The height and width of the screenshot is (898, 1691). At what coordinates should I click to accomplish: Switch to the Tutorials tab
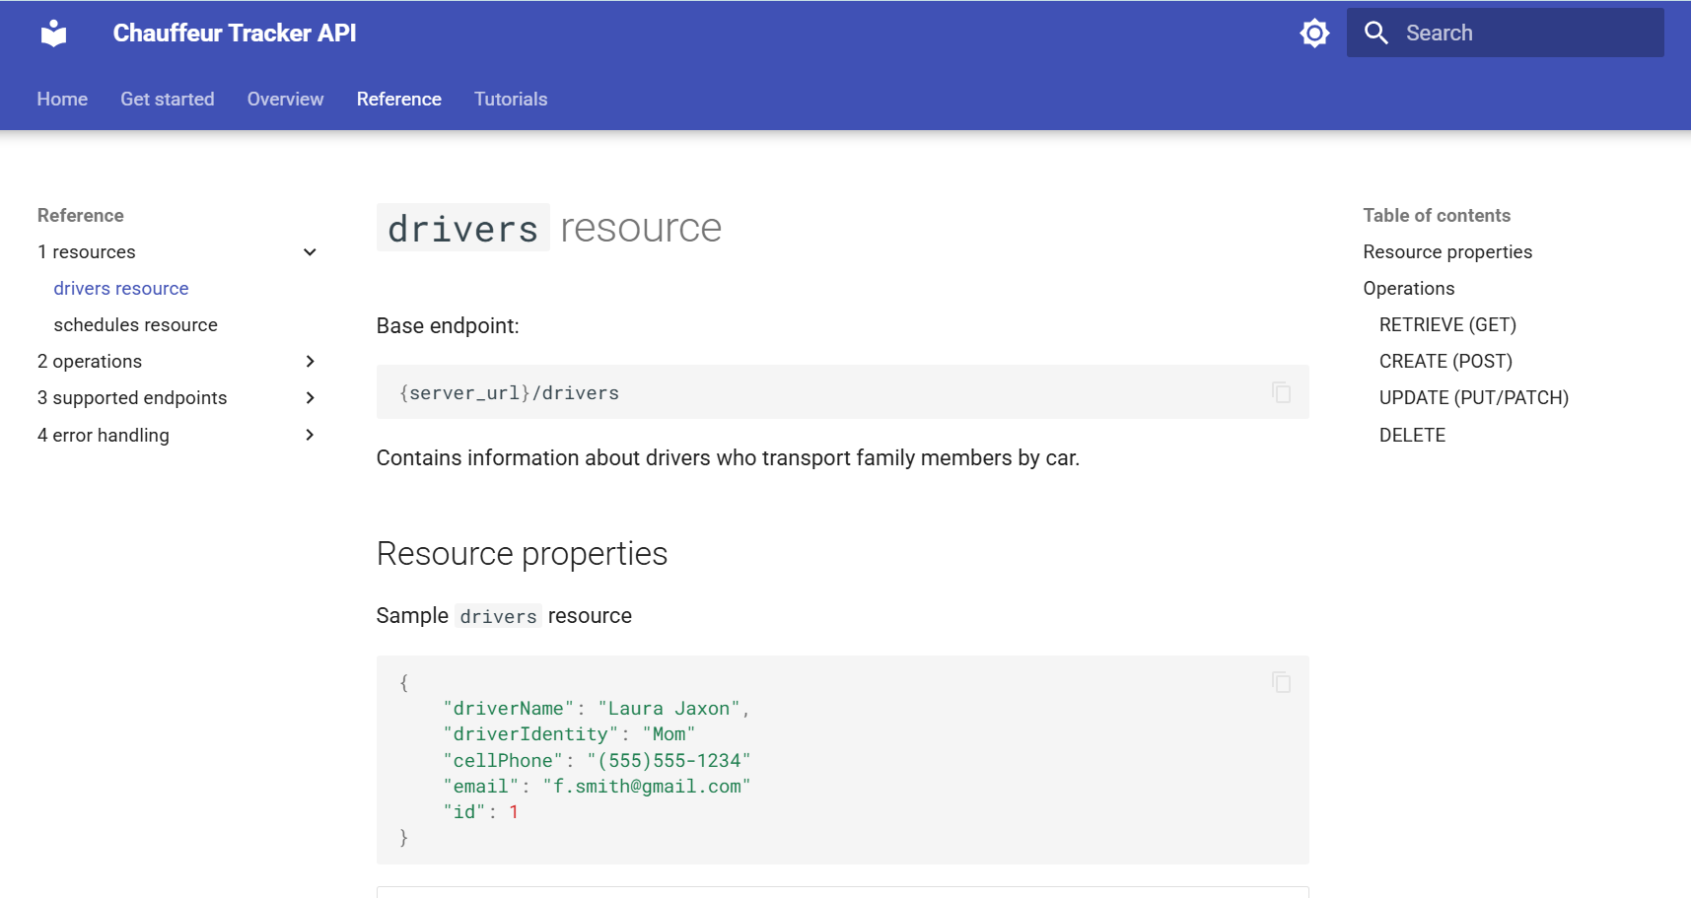tap(510, 100)
